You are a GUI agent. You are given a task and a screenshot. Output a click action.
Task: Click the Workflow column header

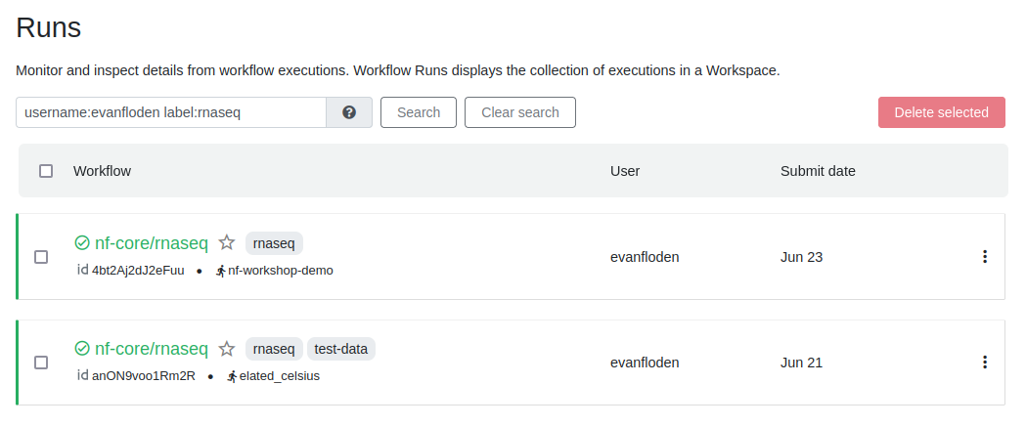102,171
